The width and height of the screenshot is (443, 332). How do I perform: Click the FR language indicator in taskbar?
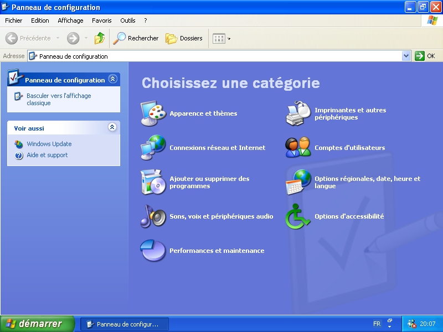pos(377,324)
